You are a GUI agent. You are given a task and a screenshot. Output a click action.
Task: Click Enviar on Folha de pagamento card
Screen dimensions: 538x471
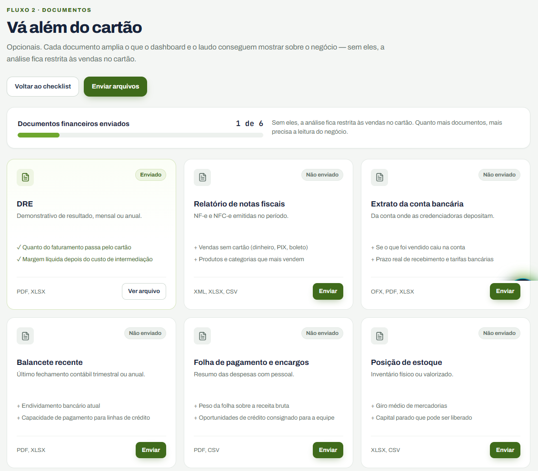(x=328, y=450)
